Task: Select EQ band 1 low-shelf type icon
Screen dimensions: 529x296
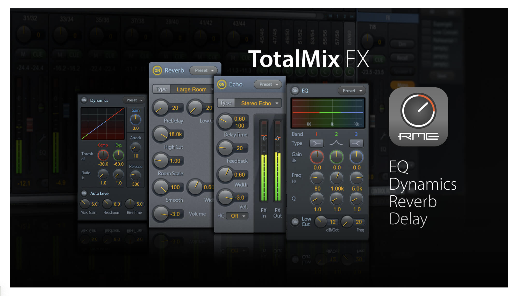Action: point(317,143)
